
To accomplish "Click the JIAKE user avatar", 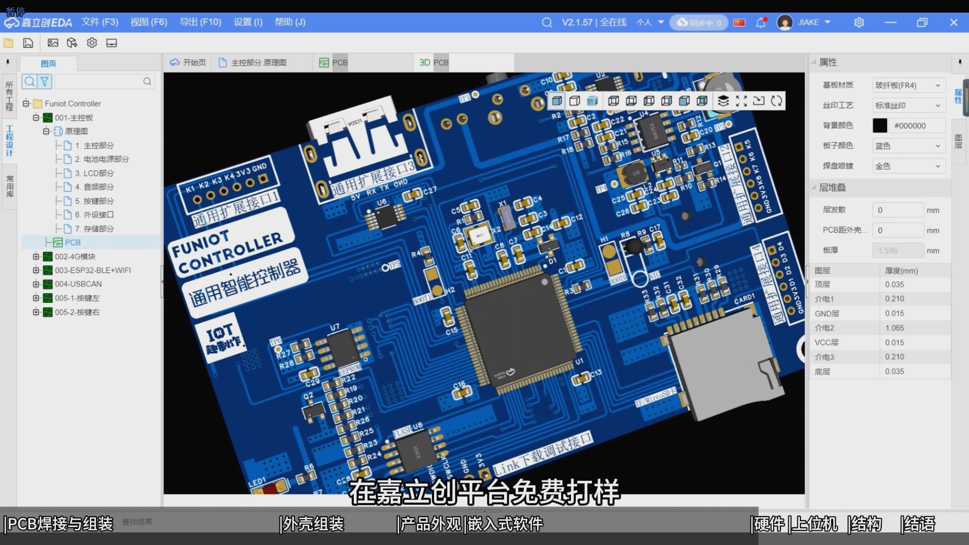I will coord(785,22).
